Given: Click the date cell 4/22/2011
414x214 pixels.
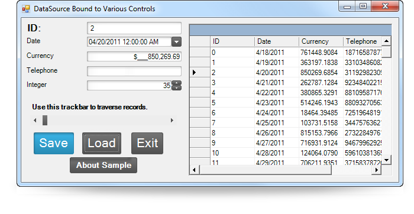Looking at the screenshot, I should pos(277,92).
